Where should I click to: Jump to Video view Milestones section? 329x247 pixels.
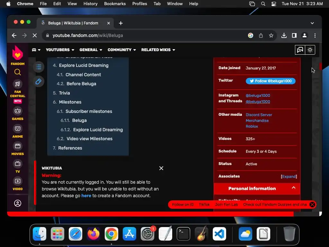coord(89,139)
